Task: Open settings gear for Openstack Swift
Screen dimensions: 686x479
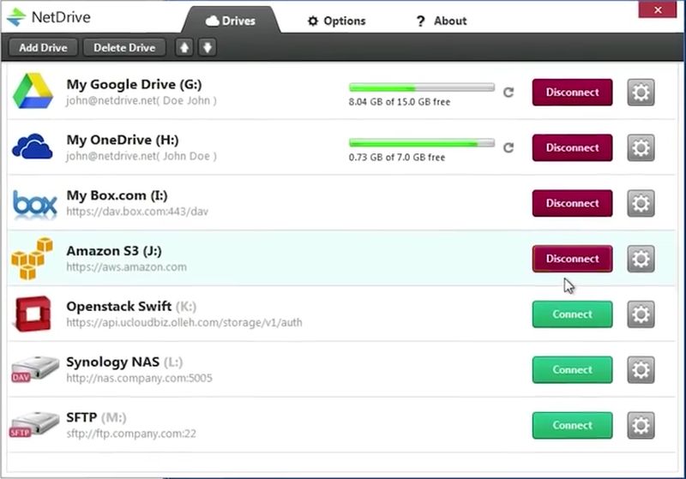Action: click(641, 314)
